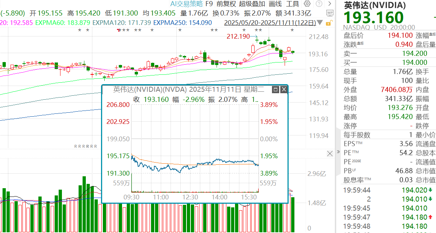Click the WP monitor icon

(x=330, y=13)
